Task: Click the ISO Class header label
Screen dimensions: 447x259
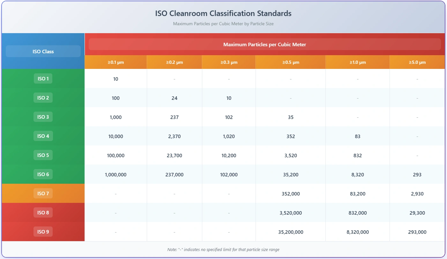Action: point(43,51)
